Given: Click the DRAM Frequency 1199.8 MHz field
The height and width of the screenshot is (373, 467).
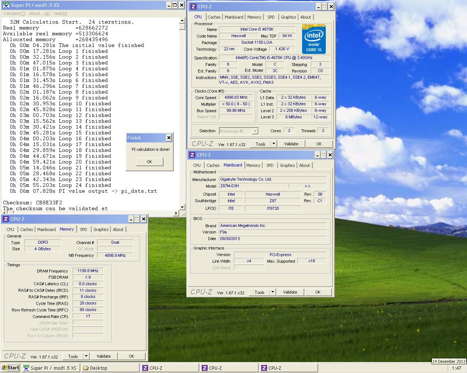Looking at the screenshot, I should tap(88, 271).
